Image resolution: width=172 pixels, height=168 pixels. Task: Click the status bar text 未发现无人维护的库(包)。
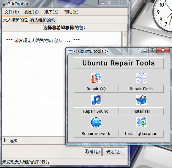[26, 162]
